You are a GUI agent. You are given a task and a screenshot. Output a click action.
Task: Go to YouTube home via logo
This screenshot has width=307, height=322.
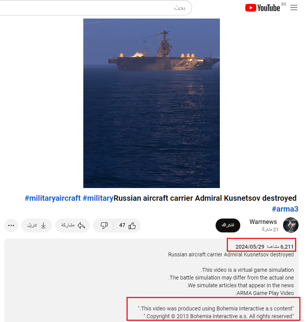tap(263, 8)
